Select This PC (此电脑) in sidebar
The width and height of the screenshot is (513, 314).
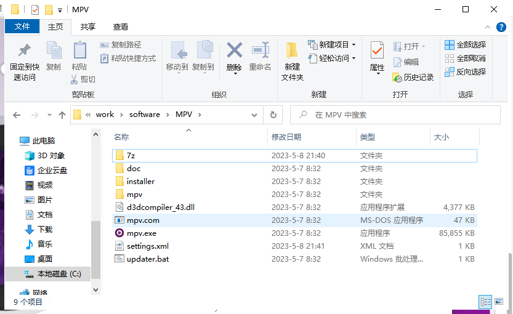[38, 140]
